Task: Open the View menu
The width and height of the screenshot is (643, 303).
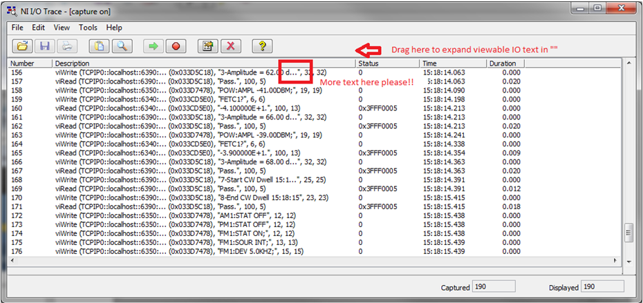Action: click(62, 28)
